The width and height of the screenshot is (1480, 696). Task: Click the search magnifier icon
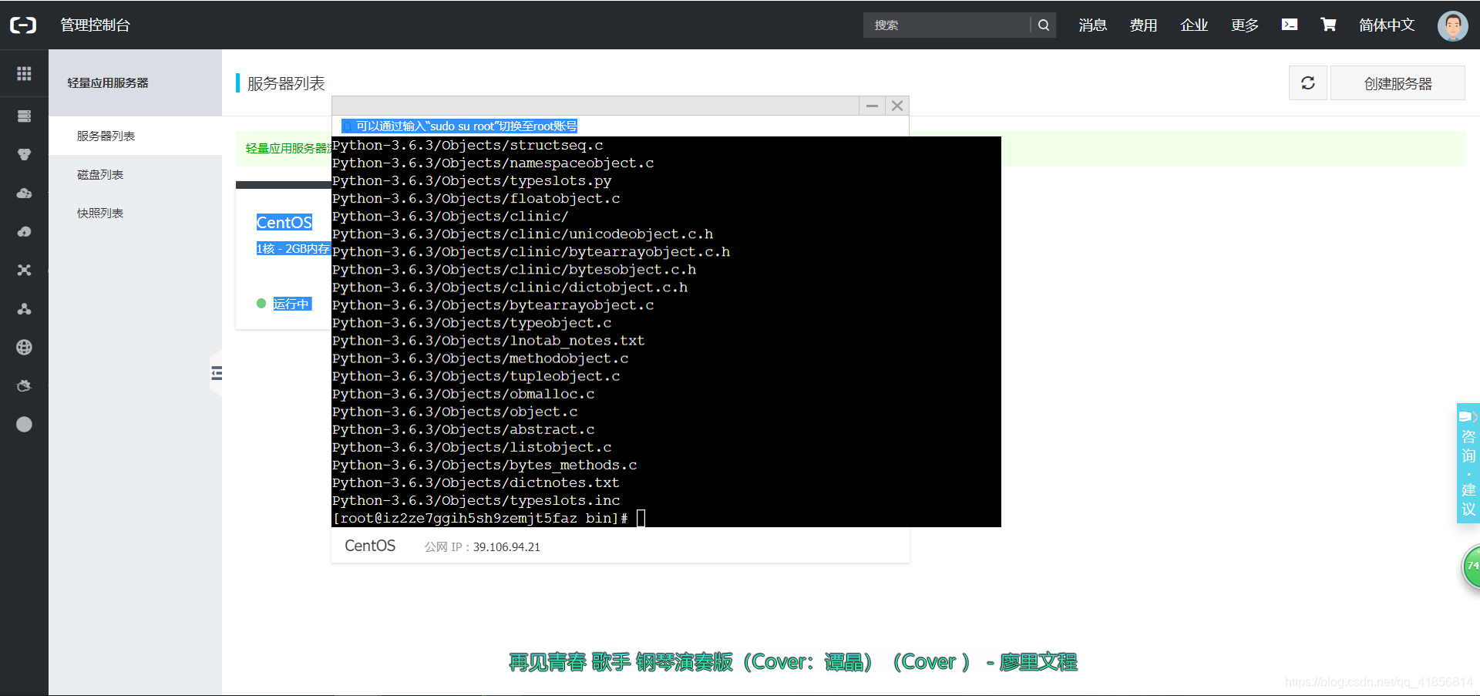click(x=1043, y=25)
